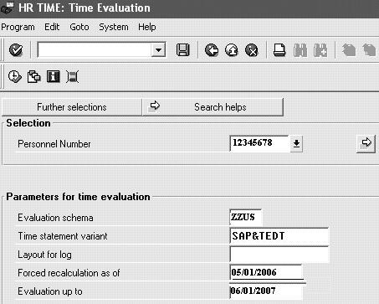Click the Find binoculars icon
Viewport: 379px width, 304px height.
300,50
